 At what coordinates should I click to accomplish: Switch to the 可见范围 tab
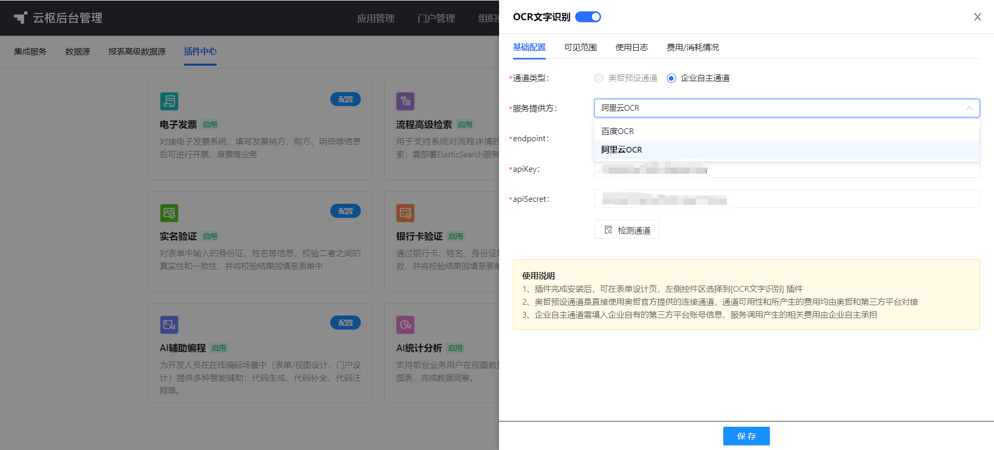[x=580, y=48]
